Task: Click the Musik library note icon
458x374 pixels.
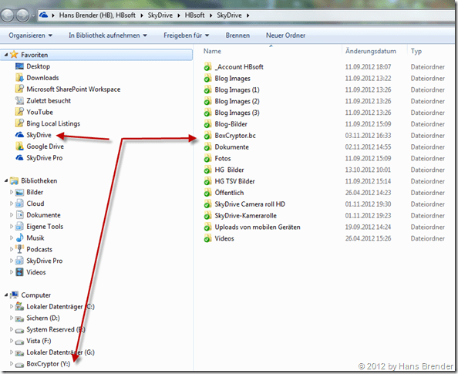Action: click(19, 238)
